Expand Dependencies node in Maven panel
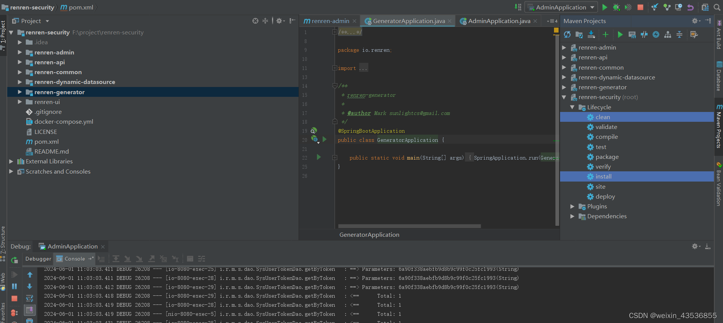The width and height of the screenshot is (723, 323). pyautogui.click(x=573, y=216)
